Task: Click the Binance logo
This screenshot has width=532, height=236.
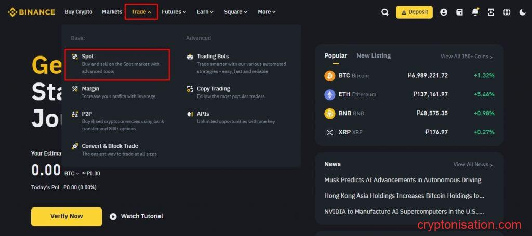Action: (31, 12)
